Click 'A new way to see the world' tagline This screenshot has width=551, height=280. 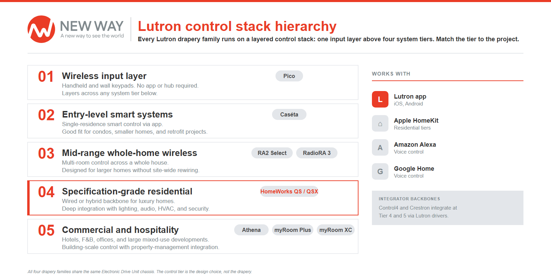(92, 36)
